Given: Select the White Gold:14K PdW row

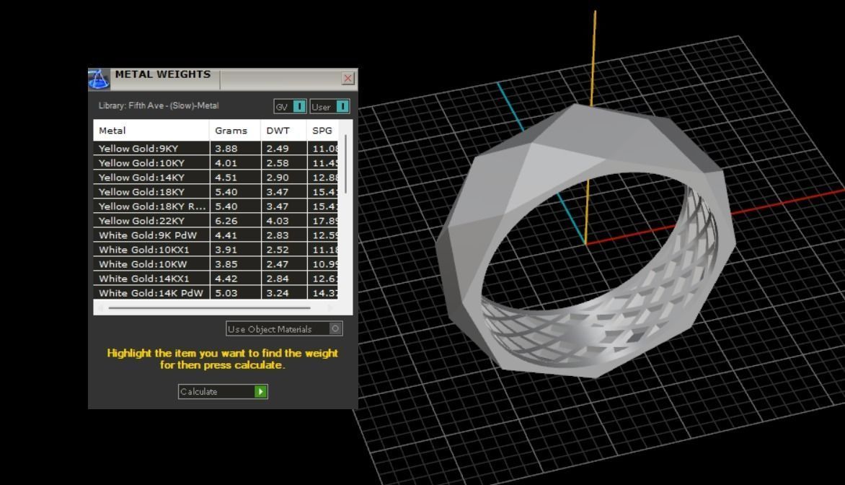Looking at the screenshot, I should tap(216, 293).
